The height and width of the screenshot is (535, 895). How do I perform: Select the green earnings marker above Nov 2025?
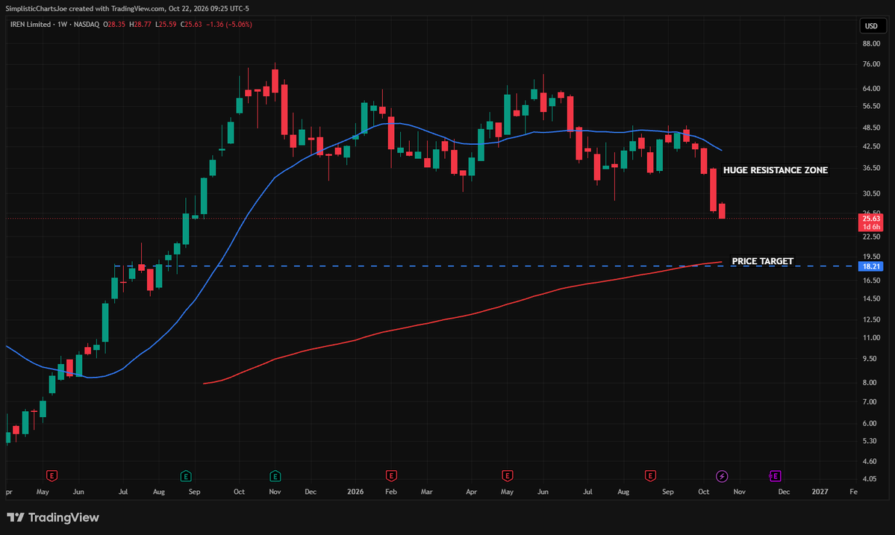[275, 476]
